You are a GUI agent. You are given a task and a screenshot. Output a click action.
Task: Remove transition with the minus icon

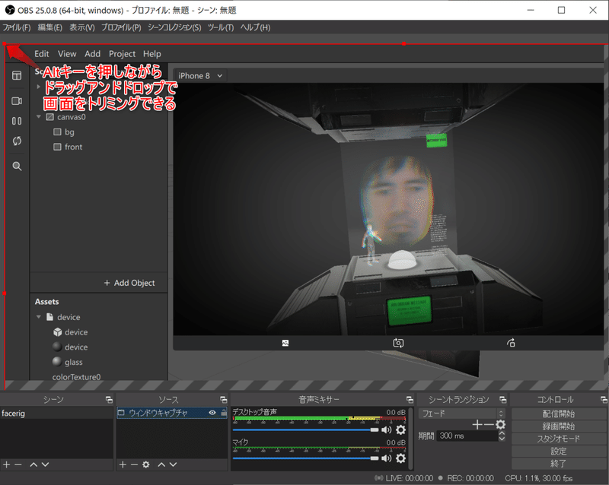pyautogui.click(x=488, y=424)
